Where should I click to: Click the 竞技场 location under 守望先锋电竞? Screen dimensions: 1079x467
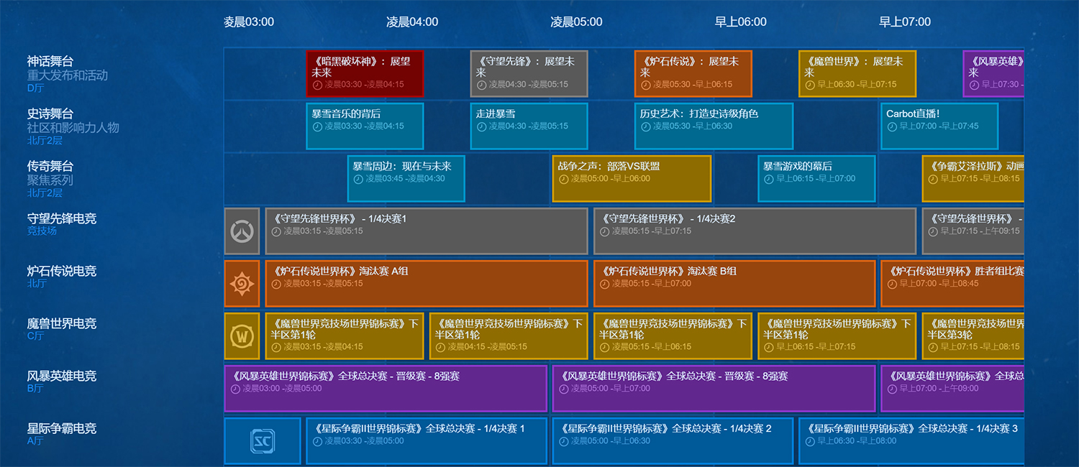pos(42,231)
